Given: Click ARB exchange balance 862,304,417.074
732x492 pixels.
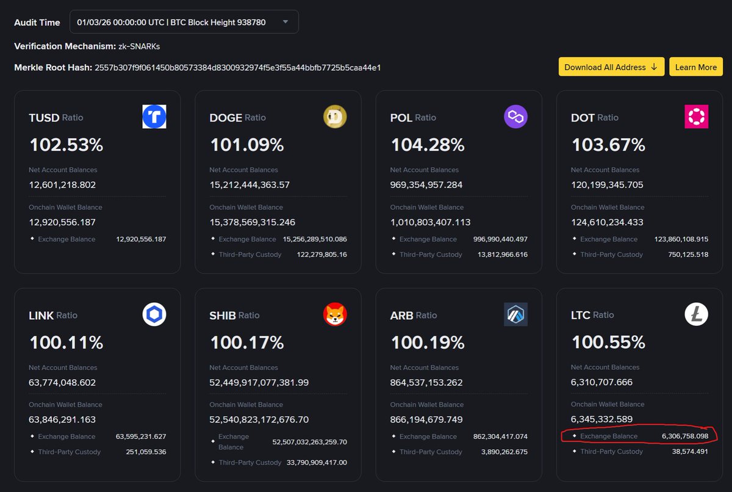Looking at the screenshot, I should click(500, 436).
